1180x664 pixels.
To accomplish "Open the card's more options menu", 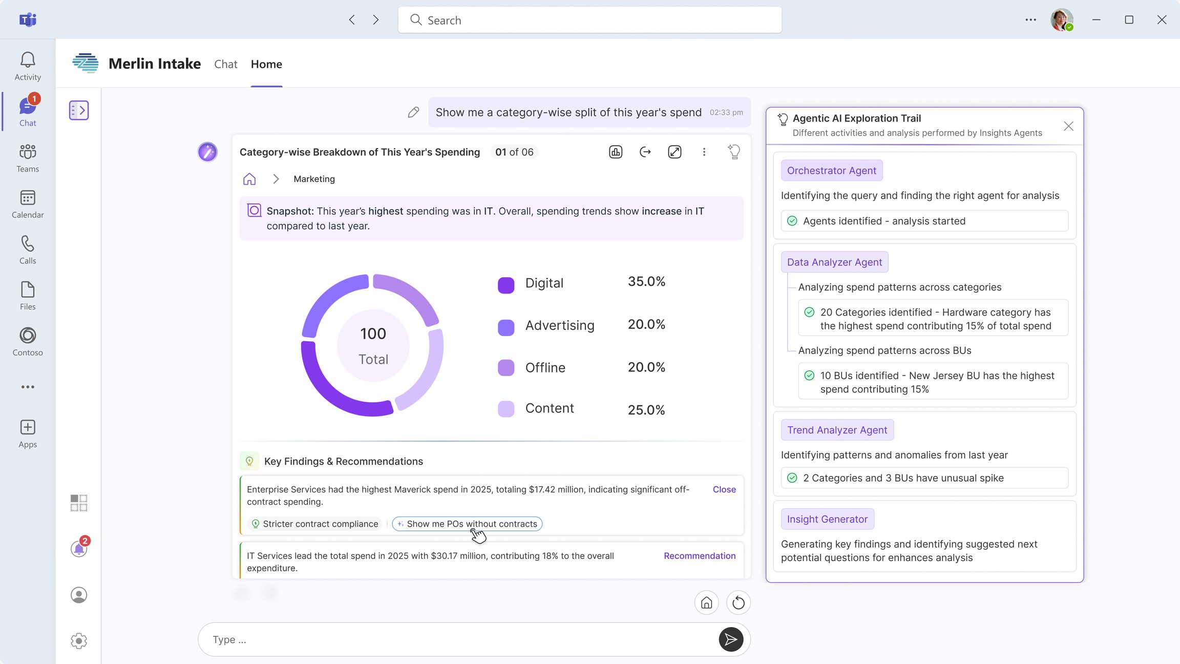I will [x=704, y=152].
